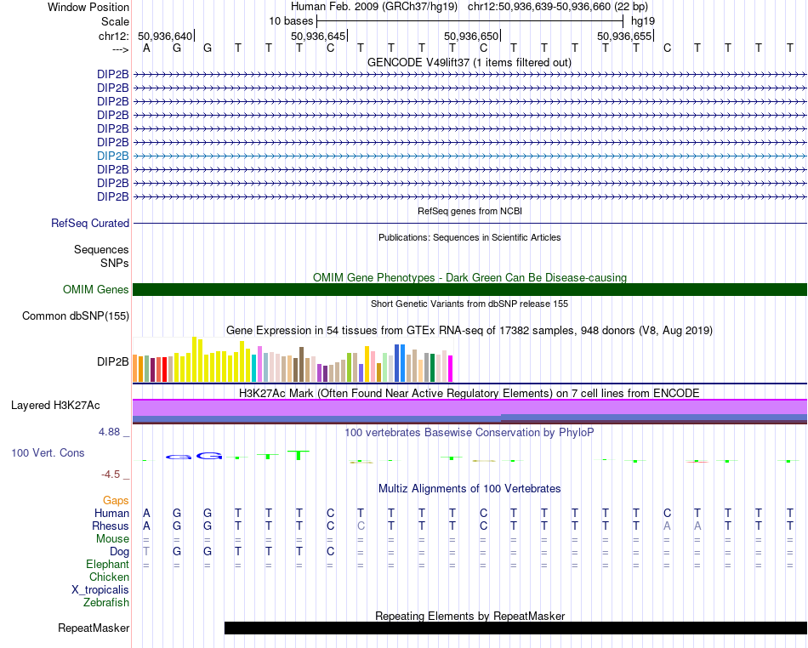
Task: Click the hg19 text beside the scale bar
Action: (643, 21)
